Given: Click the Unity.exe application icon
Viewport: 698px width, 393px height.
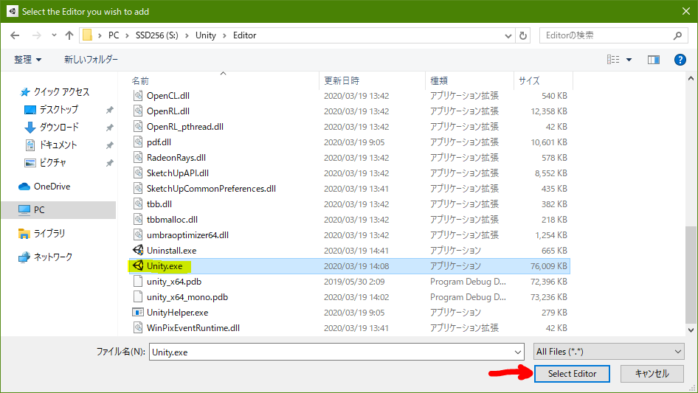Looking at the screenshot, I should 138,265.
